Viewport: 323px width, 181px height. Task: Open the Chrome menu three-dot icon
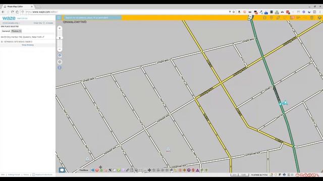point(320,12)
